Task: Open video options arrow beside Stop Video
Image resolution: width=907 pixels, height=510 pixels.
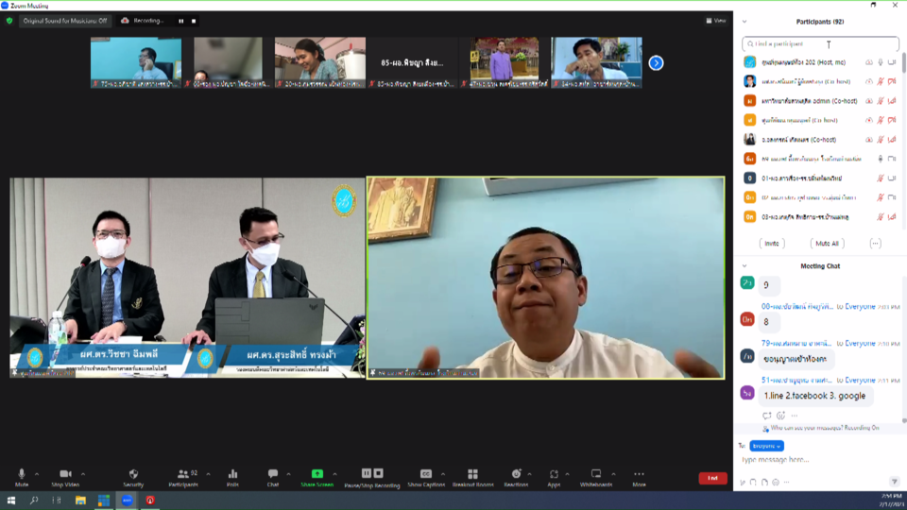Action: [83, 474]
